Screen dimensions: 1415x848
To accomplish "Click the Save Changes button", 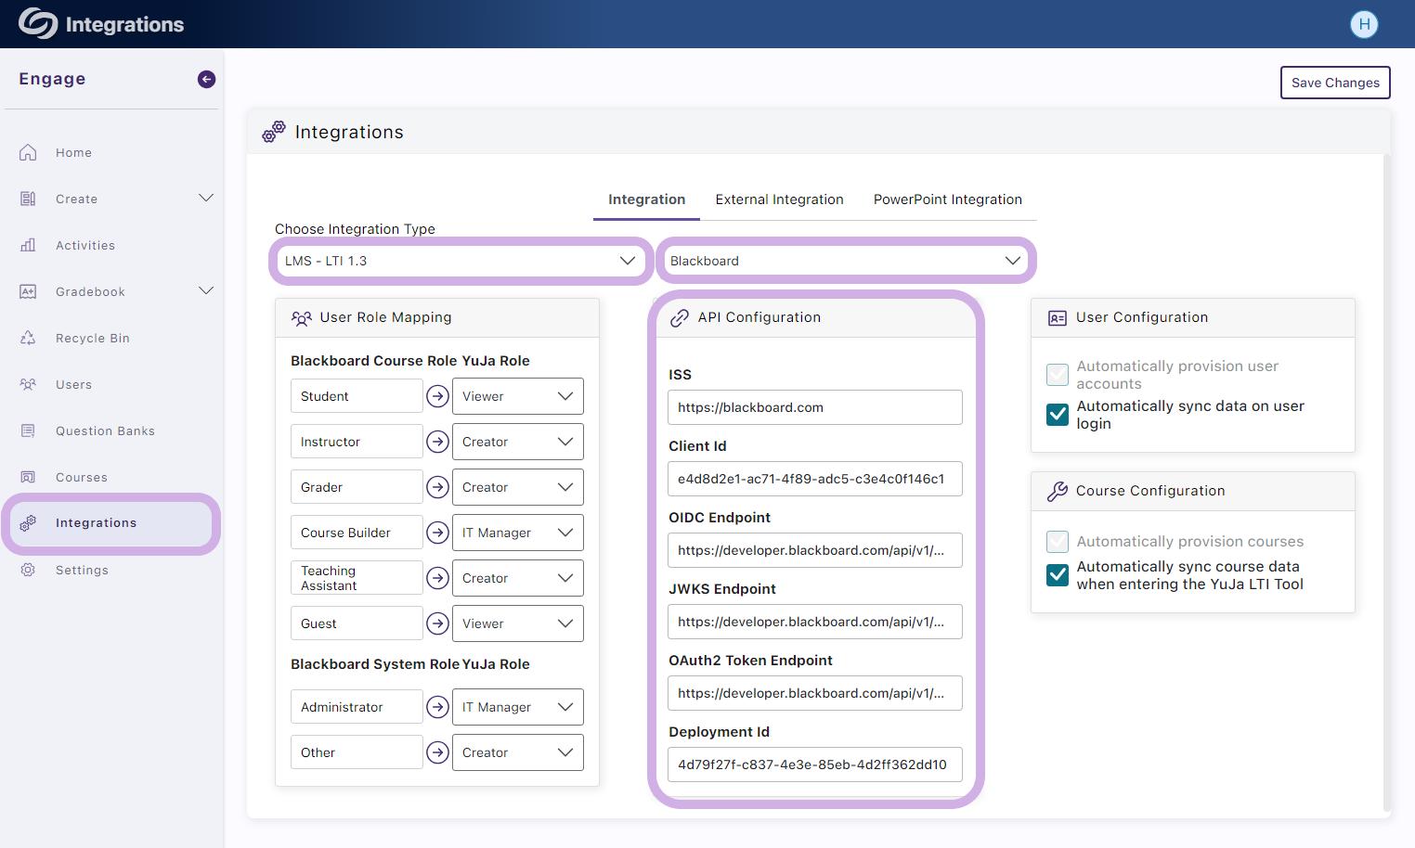I will click(1335, 83).
